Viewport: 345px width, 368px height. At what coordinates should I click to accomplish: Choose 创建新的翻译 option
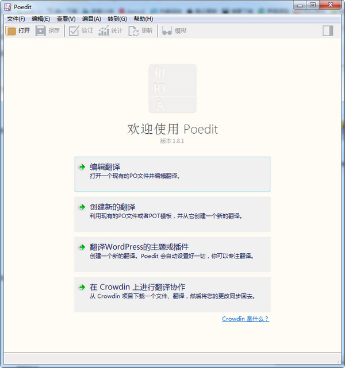[x=172, y=214]
